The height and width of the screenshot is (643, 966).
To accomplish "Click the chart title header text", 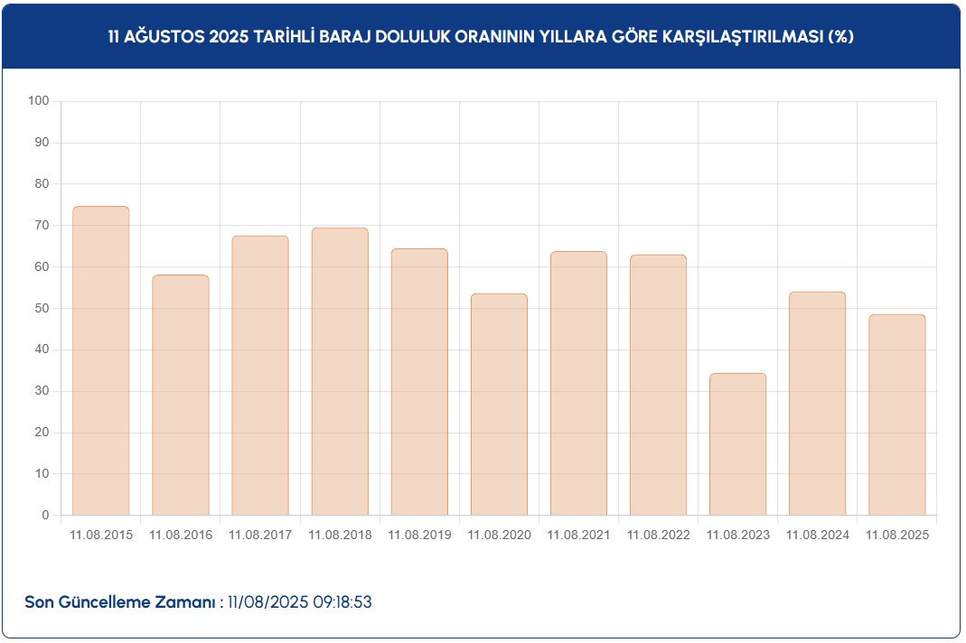I will click(481, 37).
